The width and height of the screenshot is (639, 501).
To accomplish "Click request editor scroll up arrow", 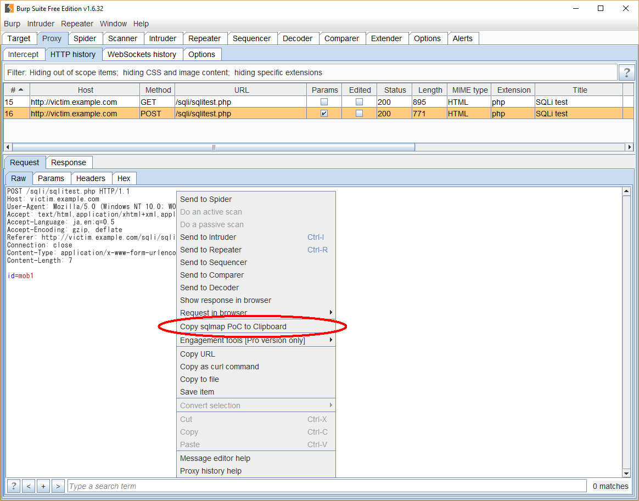I will (x=626, y=191).
